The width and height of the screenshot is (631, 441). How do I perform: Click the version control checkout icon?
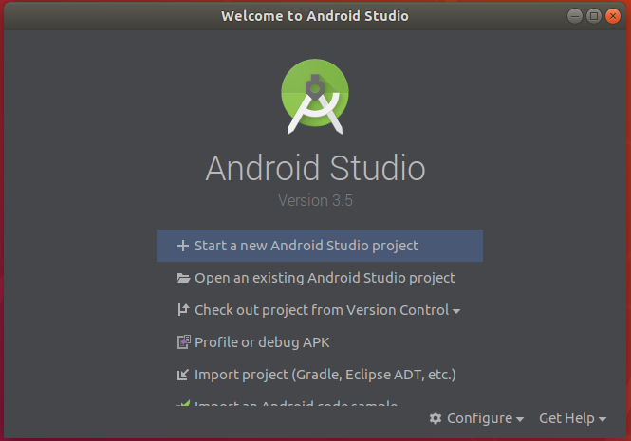click(183, 310)
